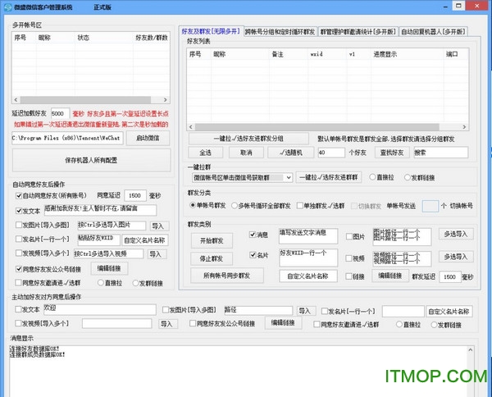Viewport: 492px width, 397px height.
Task: Click 一键拉√选好友进群 button in 一键拉群 section
Action: click(x=329, y=177)
